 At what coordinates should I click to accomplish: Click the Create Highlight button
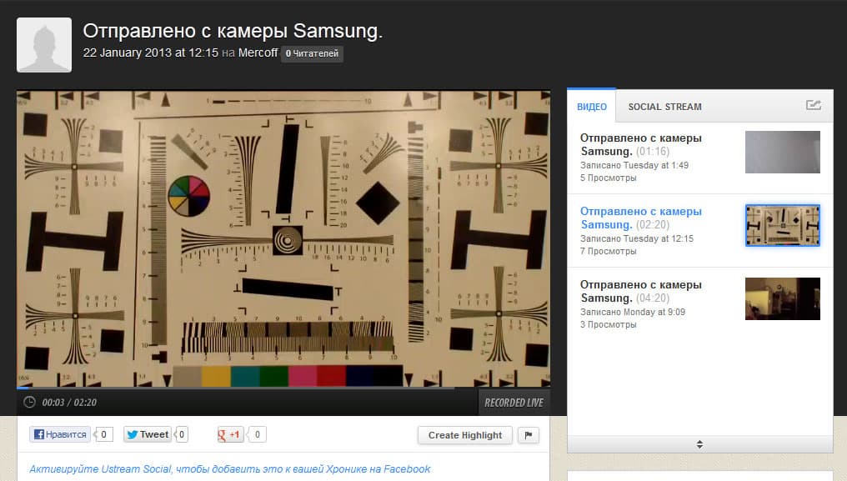[465, 435]
